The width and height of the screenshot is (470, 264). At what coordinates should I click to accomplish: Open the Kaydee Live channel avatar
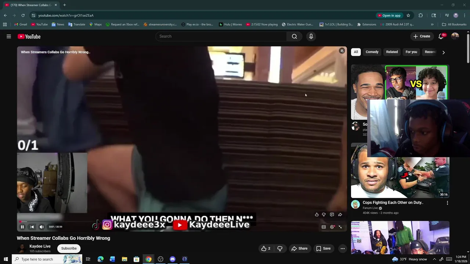point(22,249)
